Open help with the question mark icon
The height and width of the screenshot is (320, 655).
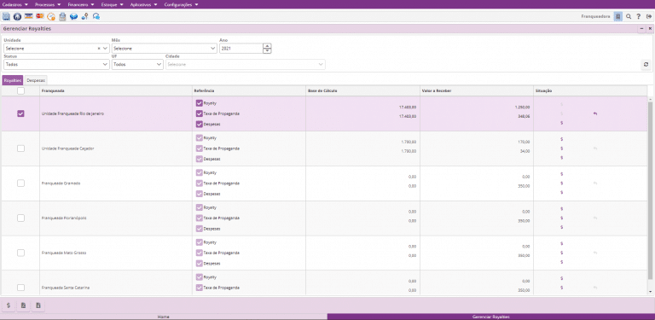click(x=638, y=17)
